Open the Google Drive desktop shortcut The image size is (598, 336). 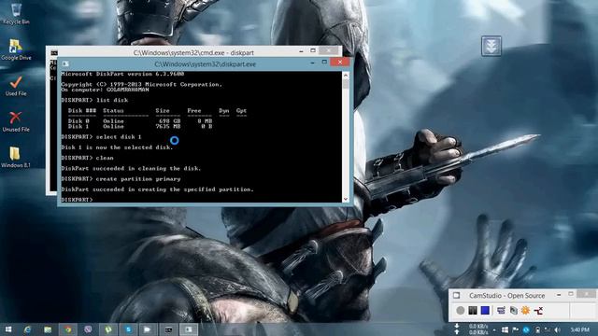click(x=16, y=49)
